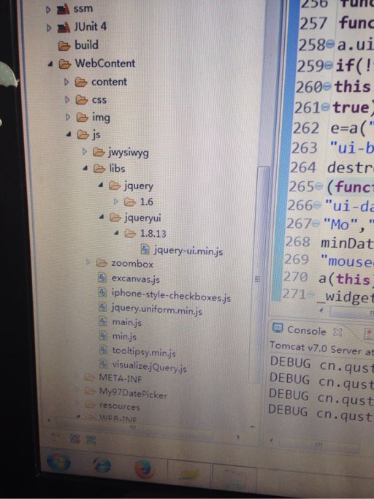Click the WebContent folder icon
The height and width of the screenshot is (499, 374).
[x=65, y=64]
